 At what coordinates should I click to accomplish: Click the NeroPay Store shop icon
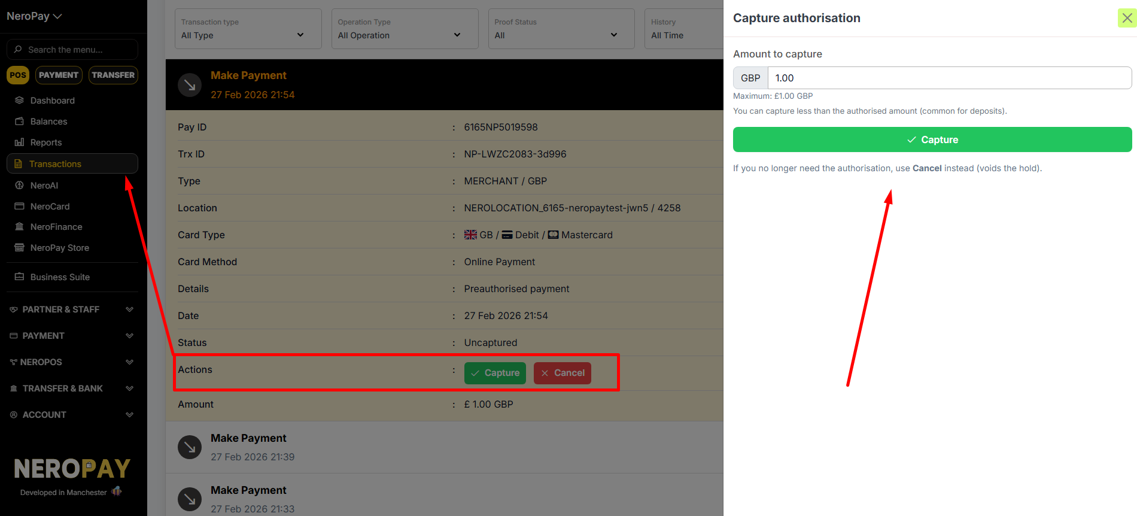[x=19, y=248]
